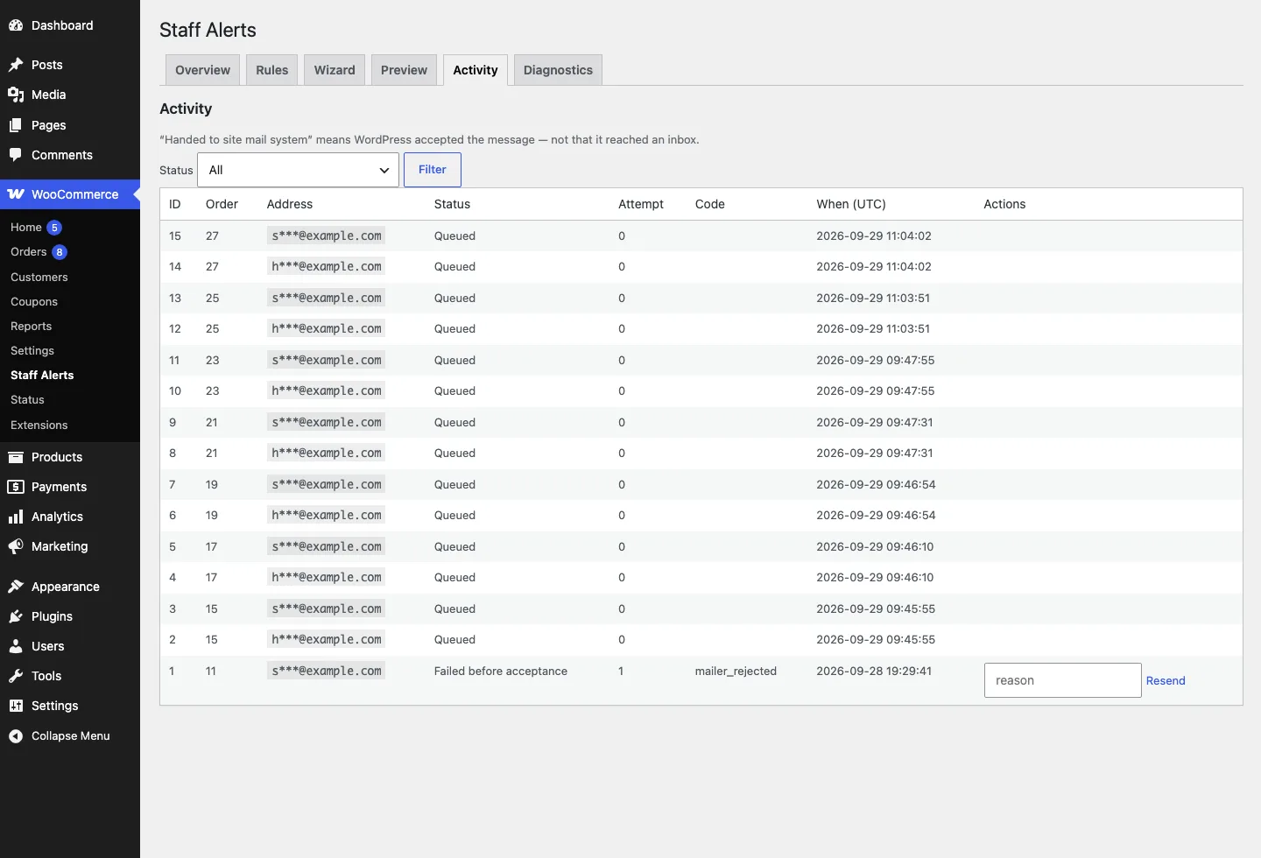
Task: Click timestamp 2026-09-28 19:29:41
Action: 874,671
